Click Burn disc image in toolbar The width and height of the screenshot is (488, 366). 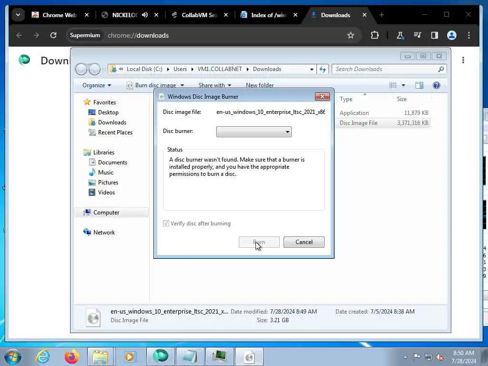pos(152,85)
